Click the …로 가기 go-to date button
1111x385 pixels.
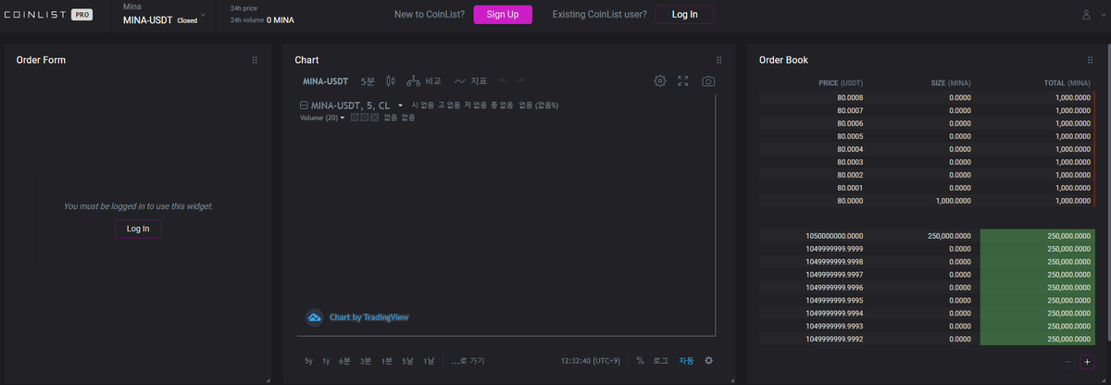click(x=468, y=361)
